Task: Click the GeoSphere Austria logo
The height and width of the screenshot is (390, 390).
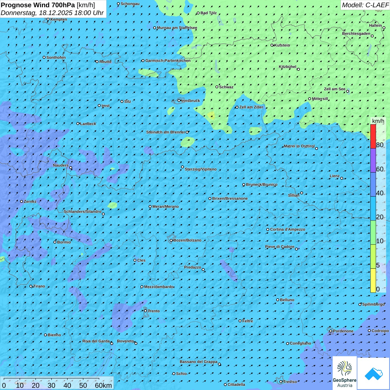Action: tap(345, 373)
